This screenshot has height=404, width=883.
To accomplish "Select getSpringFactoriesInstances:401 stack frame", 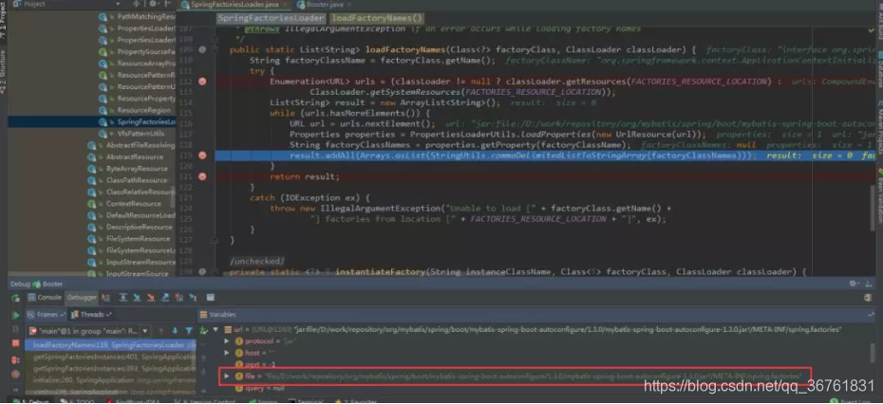I will tap(110, 357).
